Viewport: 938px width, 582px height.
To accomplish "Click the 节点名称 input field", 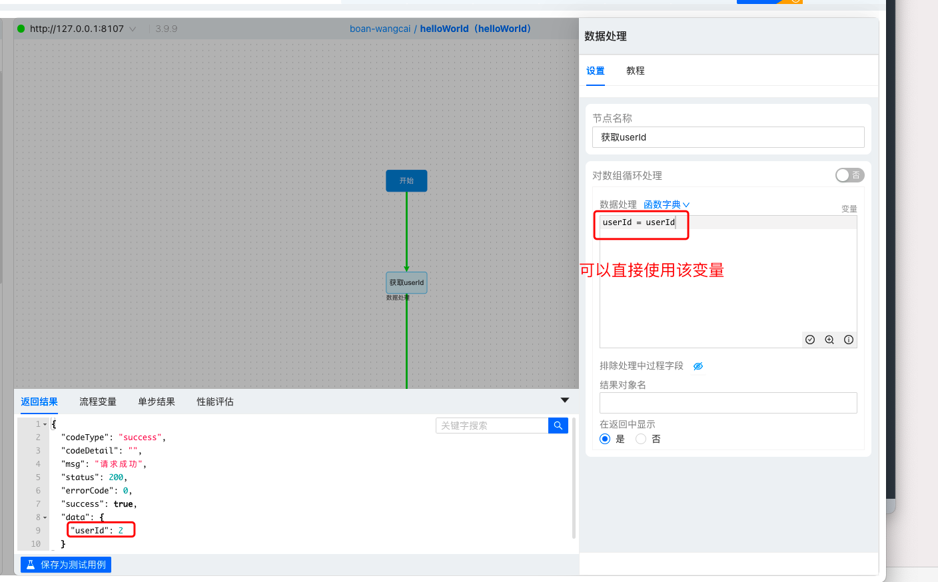I will click(x=728, y=137).
